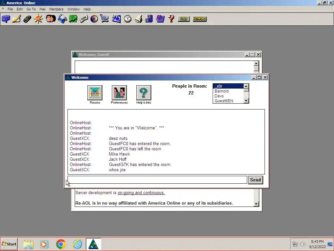Open the News newspaper icon
Screen dimensions: 334x251
point(84,19)
